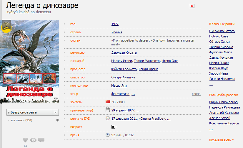
Task: Open producer 'Кэйити Хасимото' link
Action: click(x=124, y=69)
